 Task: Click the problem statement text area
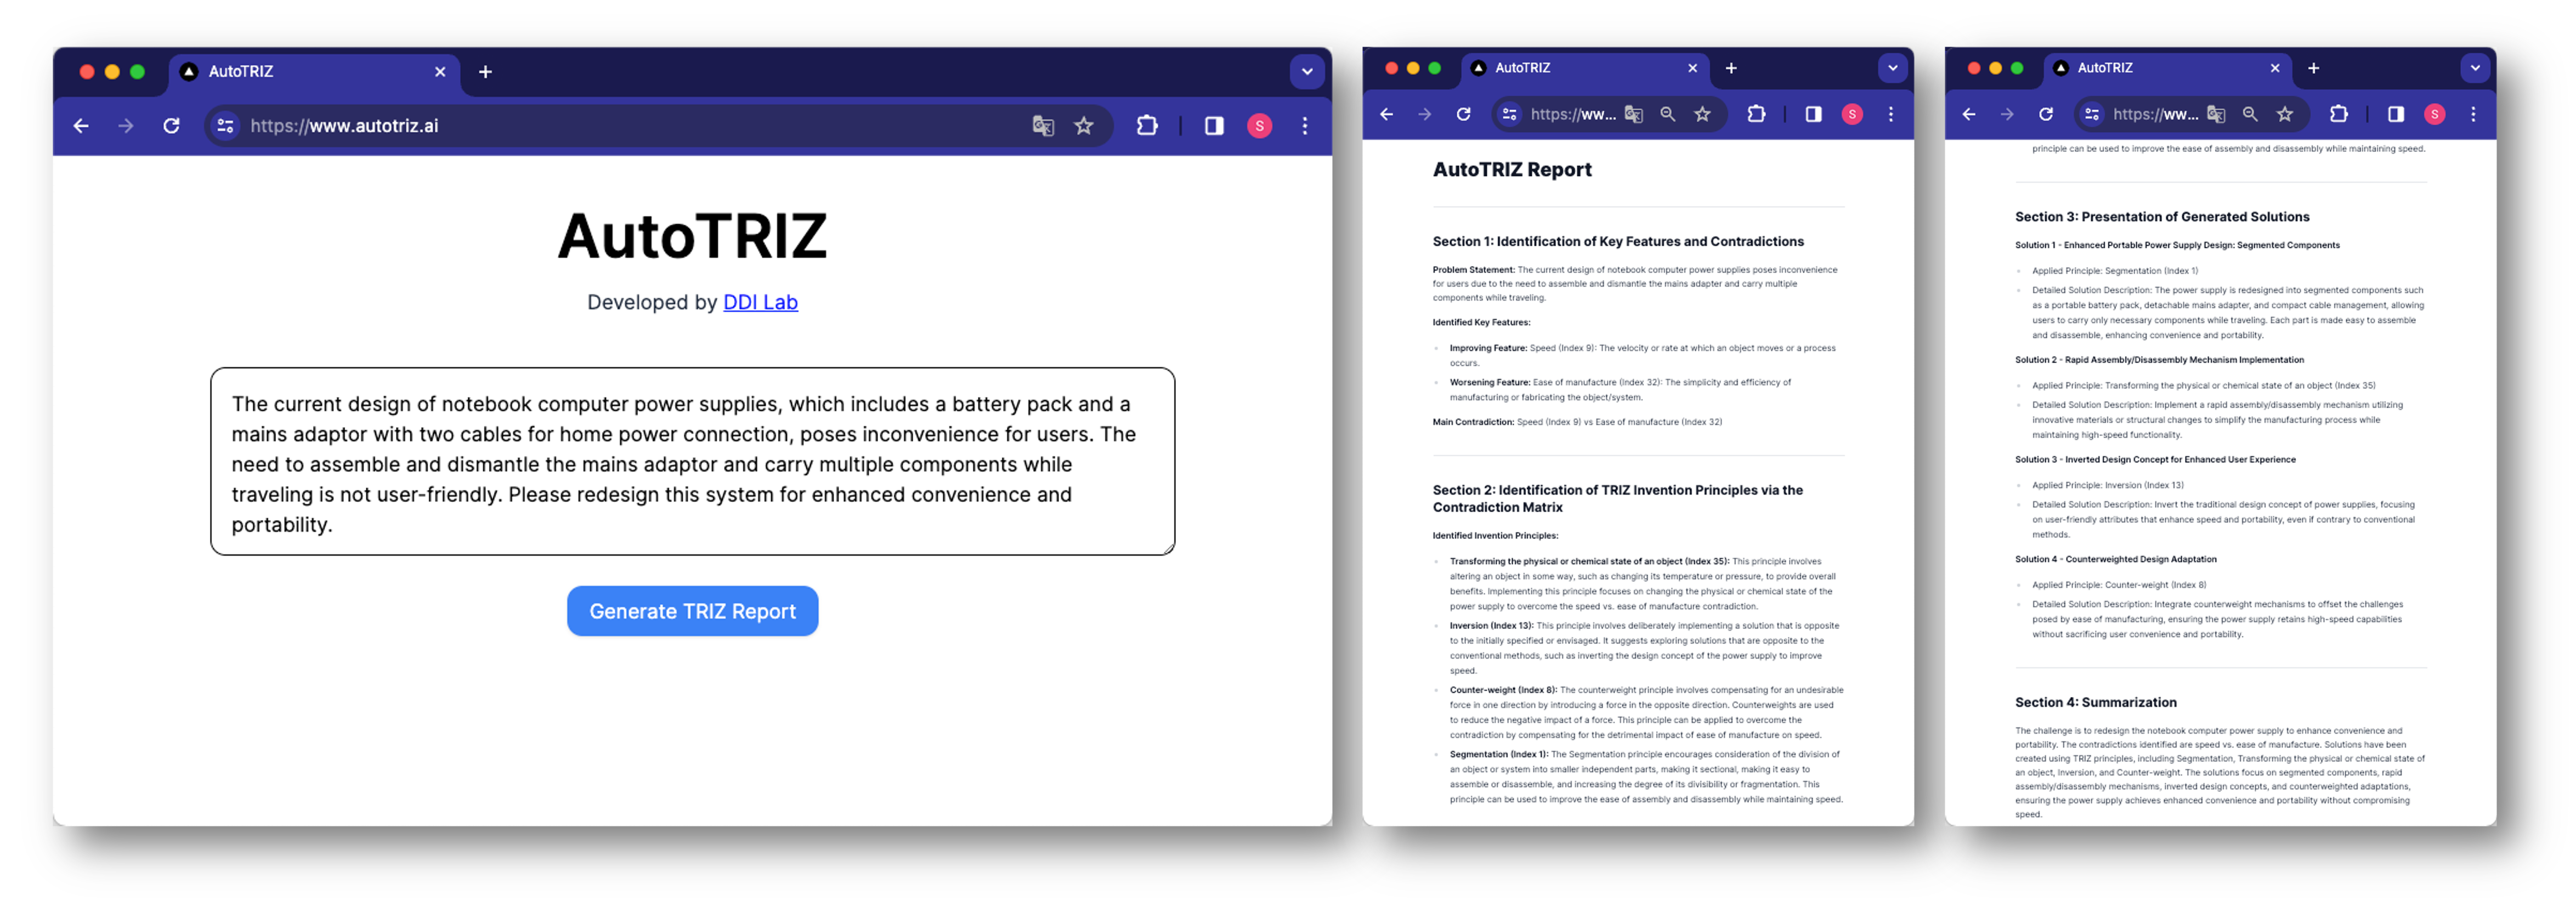click(x=692, y=462)
